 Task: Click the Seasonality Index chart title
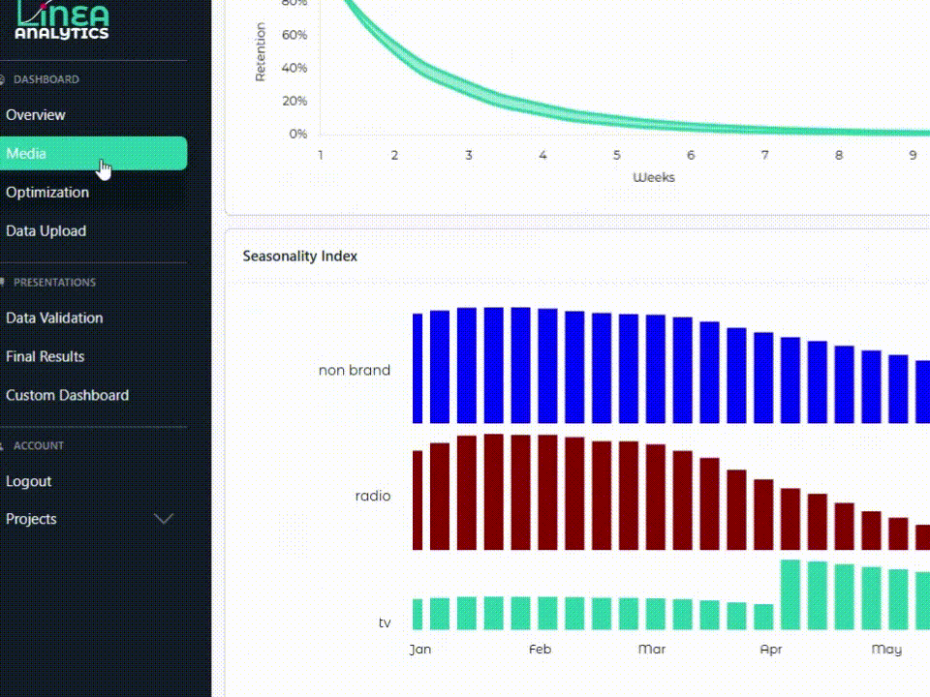(x=299, y=257)
